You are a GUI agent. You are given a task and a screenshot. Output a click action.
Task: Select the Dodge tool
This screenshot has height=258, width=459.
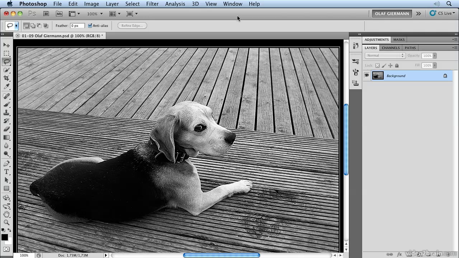point(6,154)
